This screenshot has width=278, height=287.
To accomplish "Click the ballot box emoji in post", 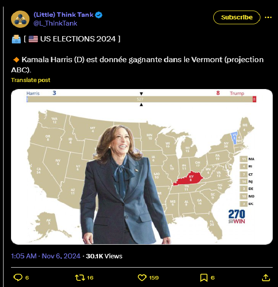I will click(x=16, y=39).
